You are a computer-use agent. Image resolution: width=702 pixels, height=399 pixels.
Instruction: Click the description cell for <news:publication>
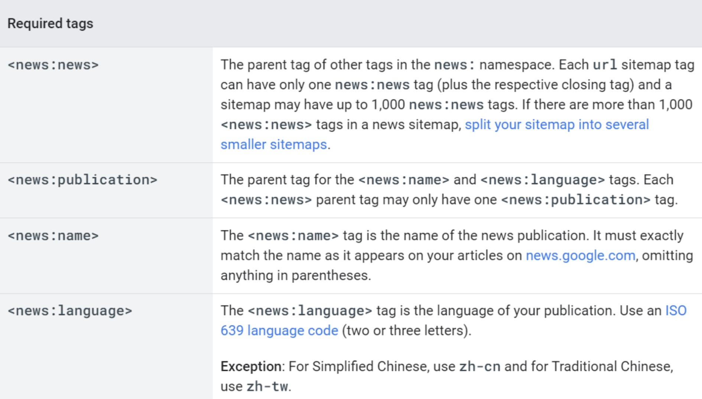click(446, 189)
